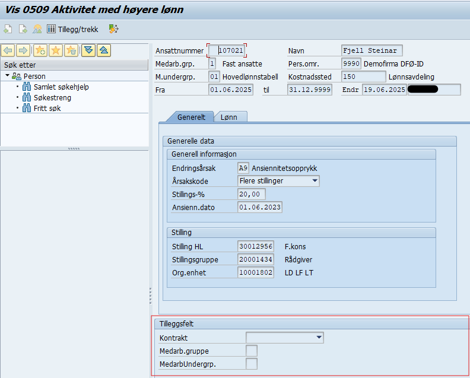Click the Lønnsavdeling text
This screenshot has width=470, height=378.
[x=411, y=77]
